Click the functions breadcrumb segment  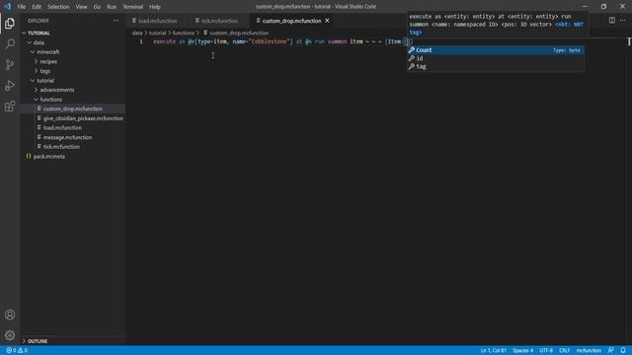184,33
